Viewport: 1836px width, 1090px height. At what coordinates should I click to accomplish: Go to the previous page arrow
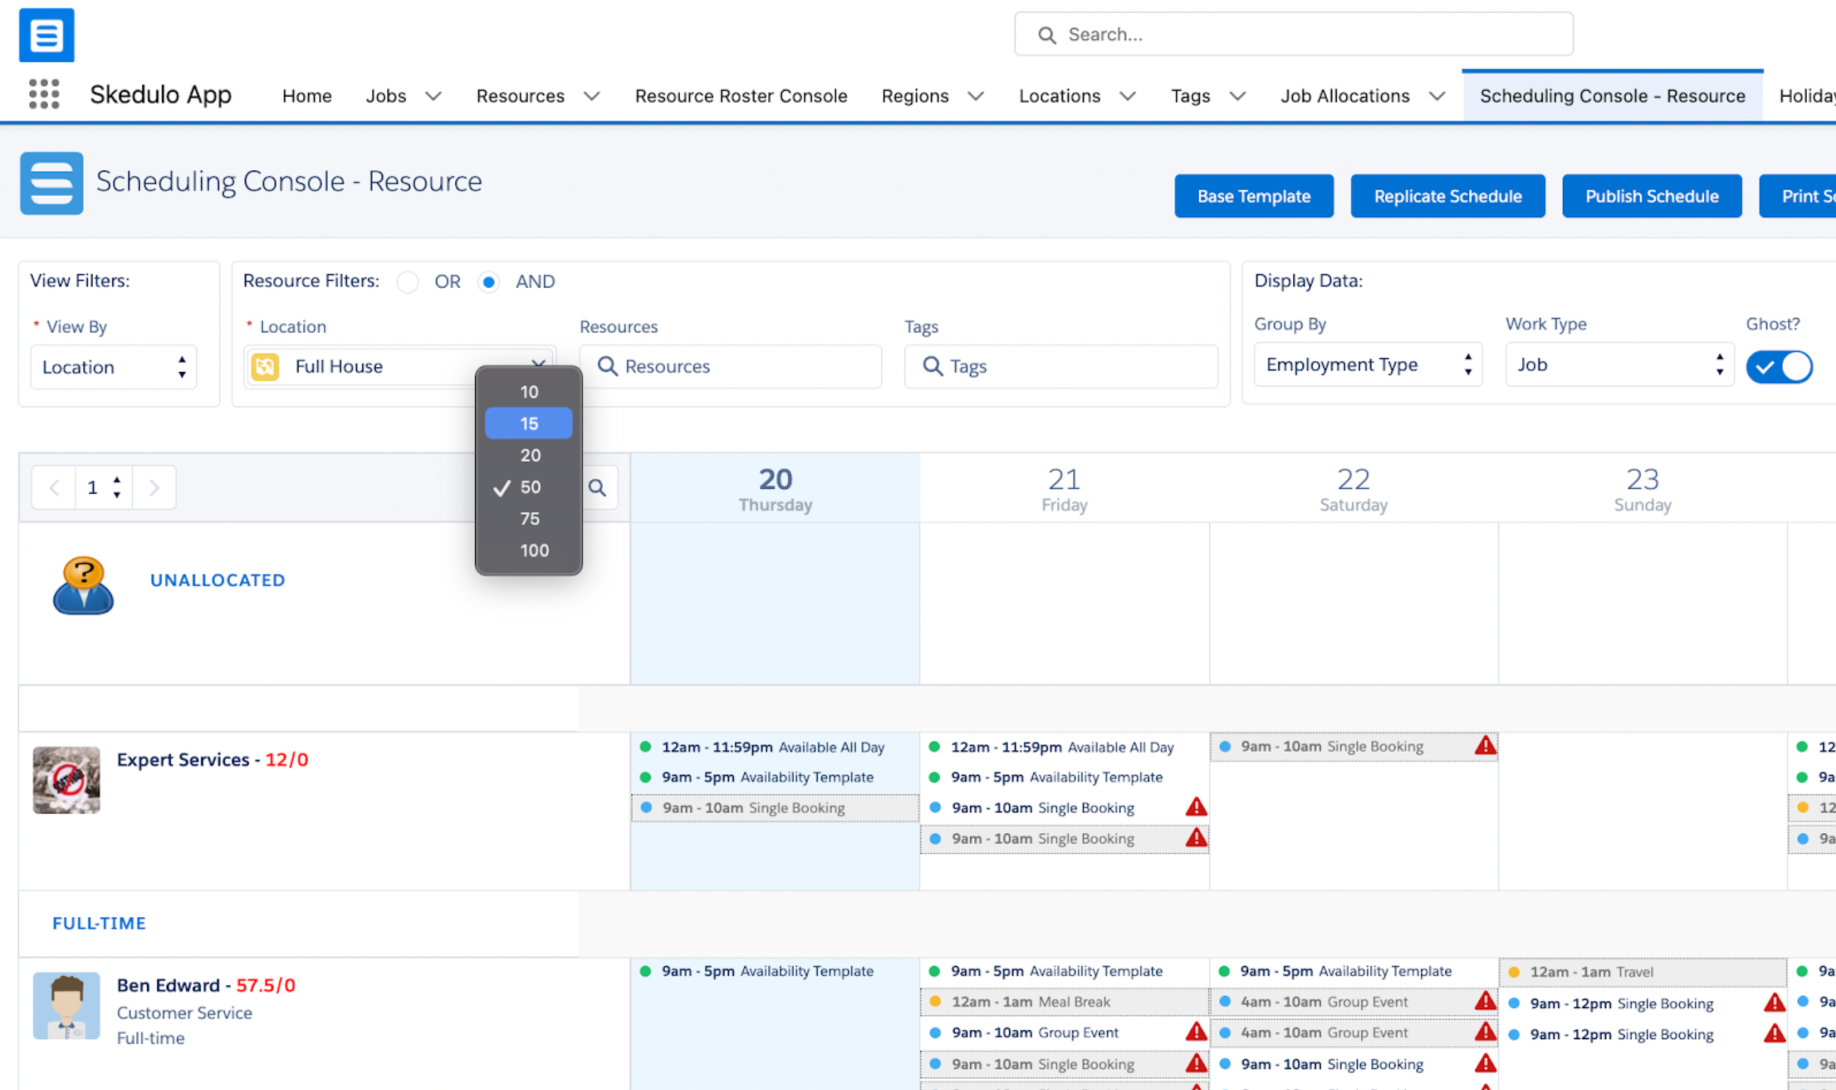[54, 487]
